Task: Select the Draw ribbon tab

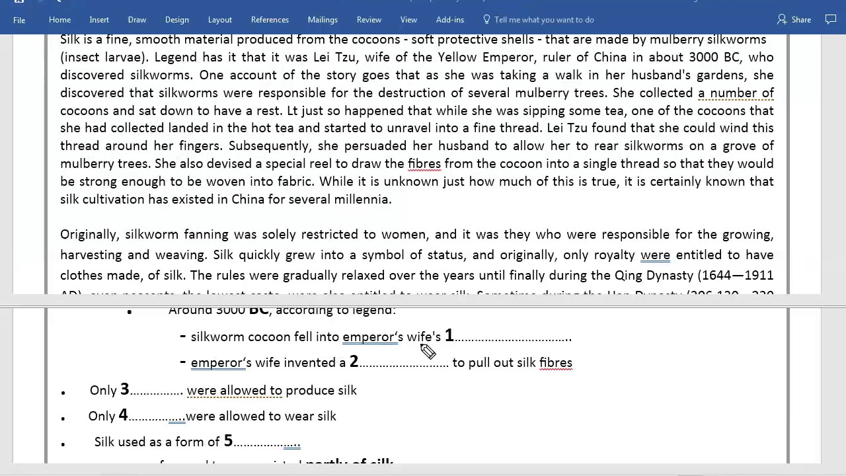Action: pos(137,20)
